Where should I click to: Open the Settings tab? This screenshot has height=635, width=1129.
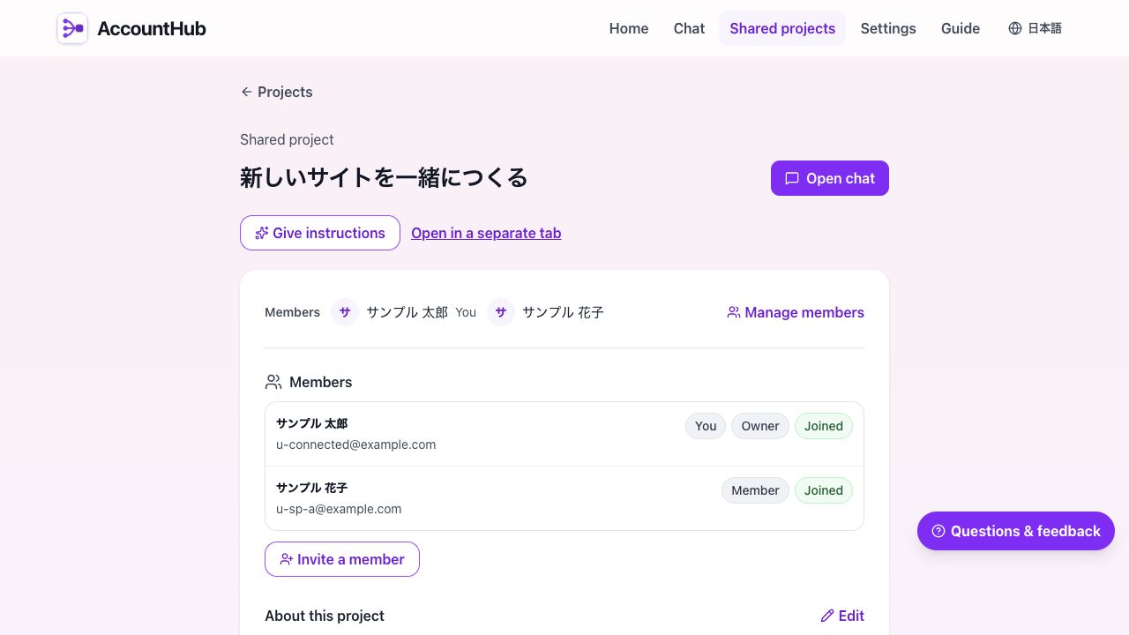point(888,28)
